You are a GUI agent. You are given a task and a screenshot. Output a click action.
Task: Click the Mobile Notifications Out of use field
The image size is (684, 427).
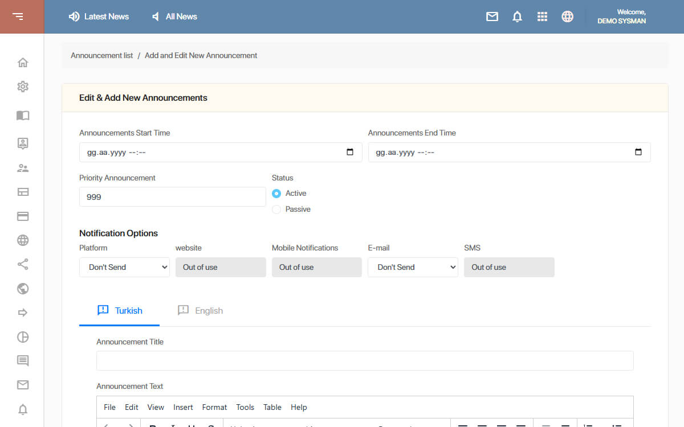pyautogui.click(x=317, y=267)
